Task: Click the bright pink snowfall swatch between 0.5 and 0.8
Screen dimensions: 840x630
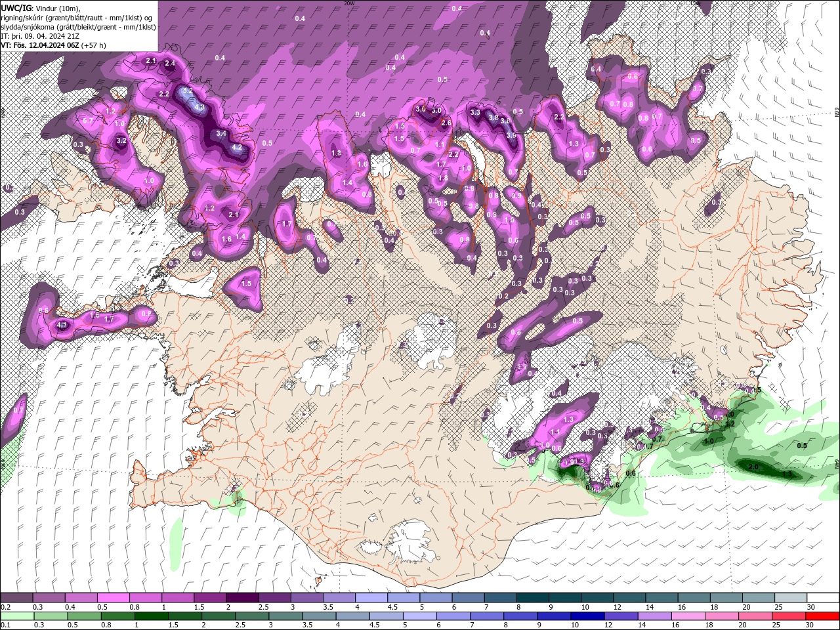Action: [x=113, y=598]
